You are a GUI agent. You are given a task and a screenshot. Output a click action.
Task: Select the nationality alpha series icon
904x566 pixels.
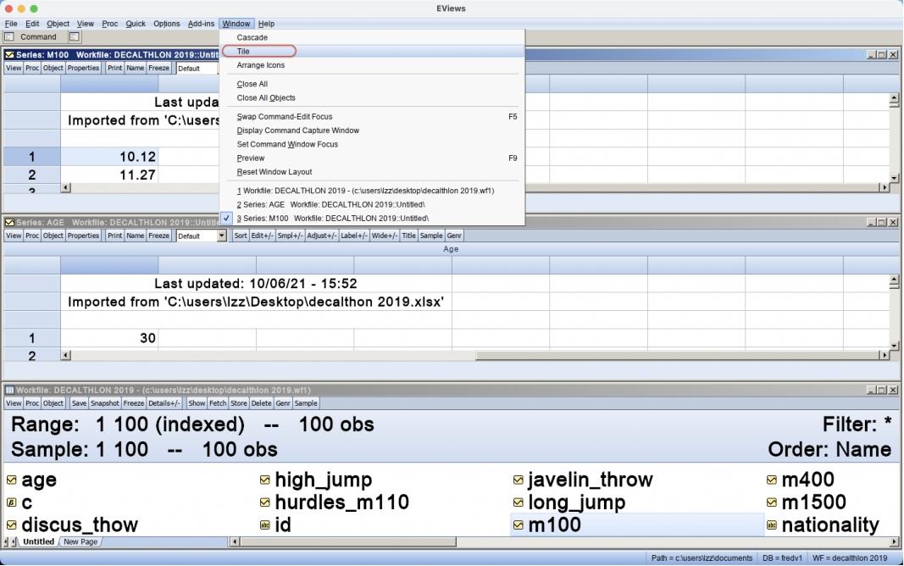tap(772, 525)
